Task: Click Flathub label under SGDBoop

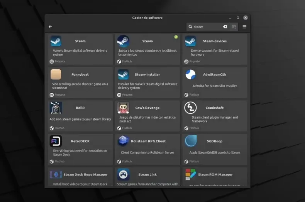Action: click(194, 161)
